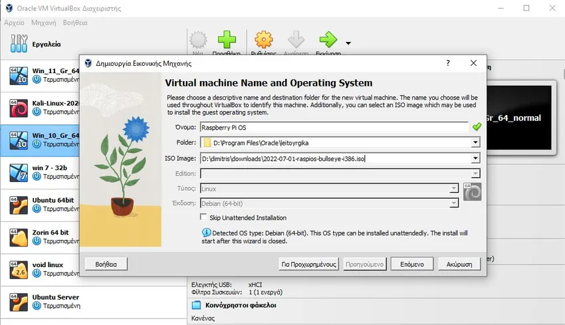565x325 pixels.
Task: Open the Βοήθεια menu in the menu bar
Action: (x=75, y=23)
